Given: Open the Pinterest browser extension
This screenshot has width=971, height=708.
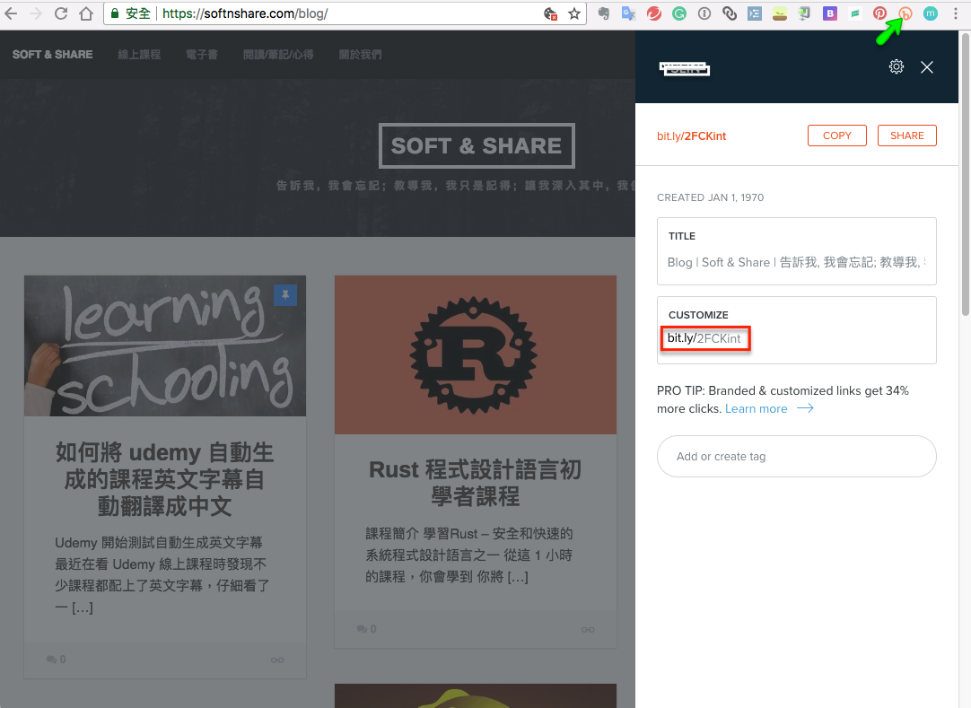Looking at the screenshot, I should [879, 13].
